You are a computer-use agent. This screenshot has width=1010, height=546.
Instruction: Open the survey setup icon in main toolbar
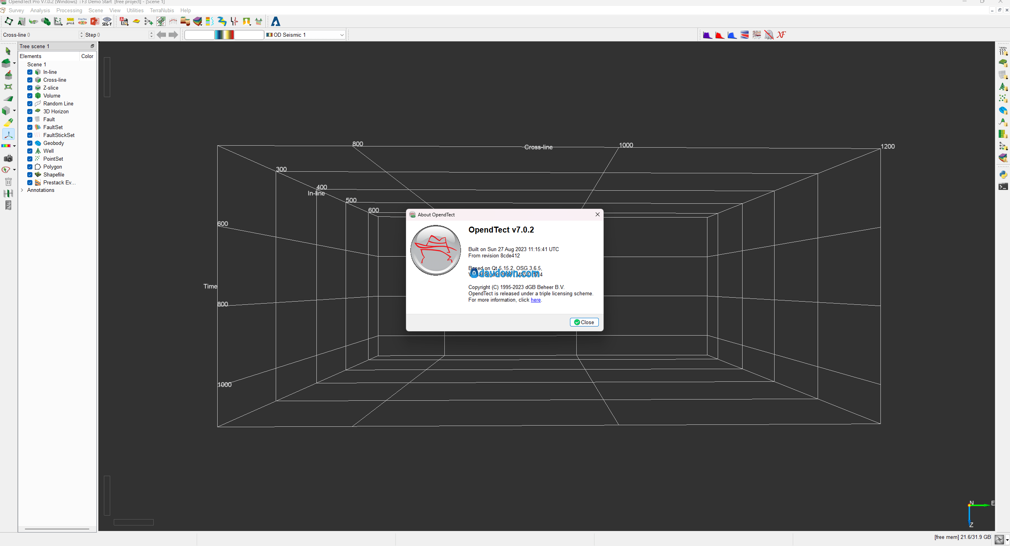coord(8,21)
